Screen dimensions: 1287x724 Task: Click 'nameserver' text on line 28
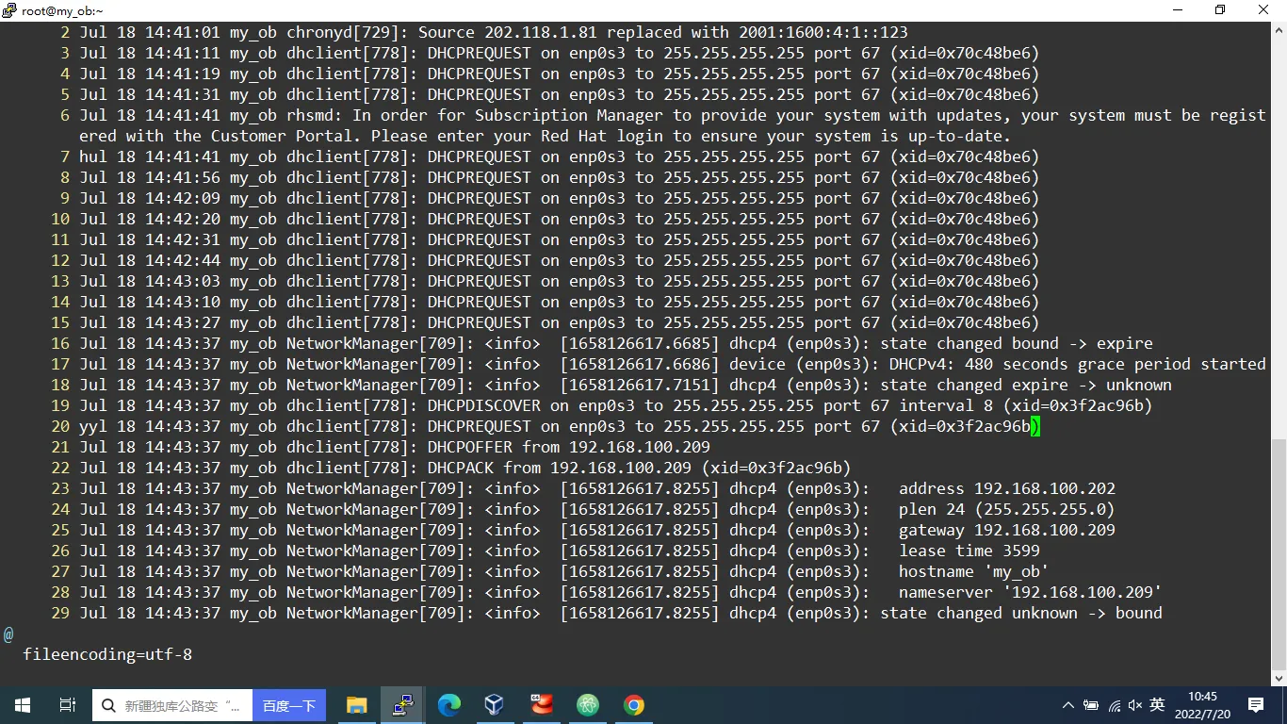pos(946,592)
